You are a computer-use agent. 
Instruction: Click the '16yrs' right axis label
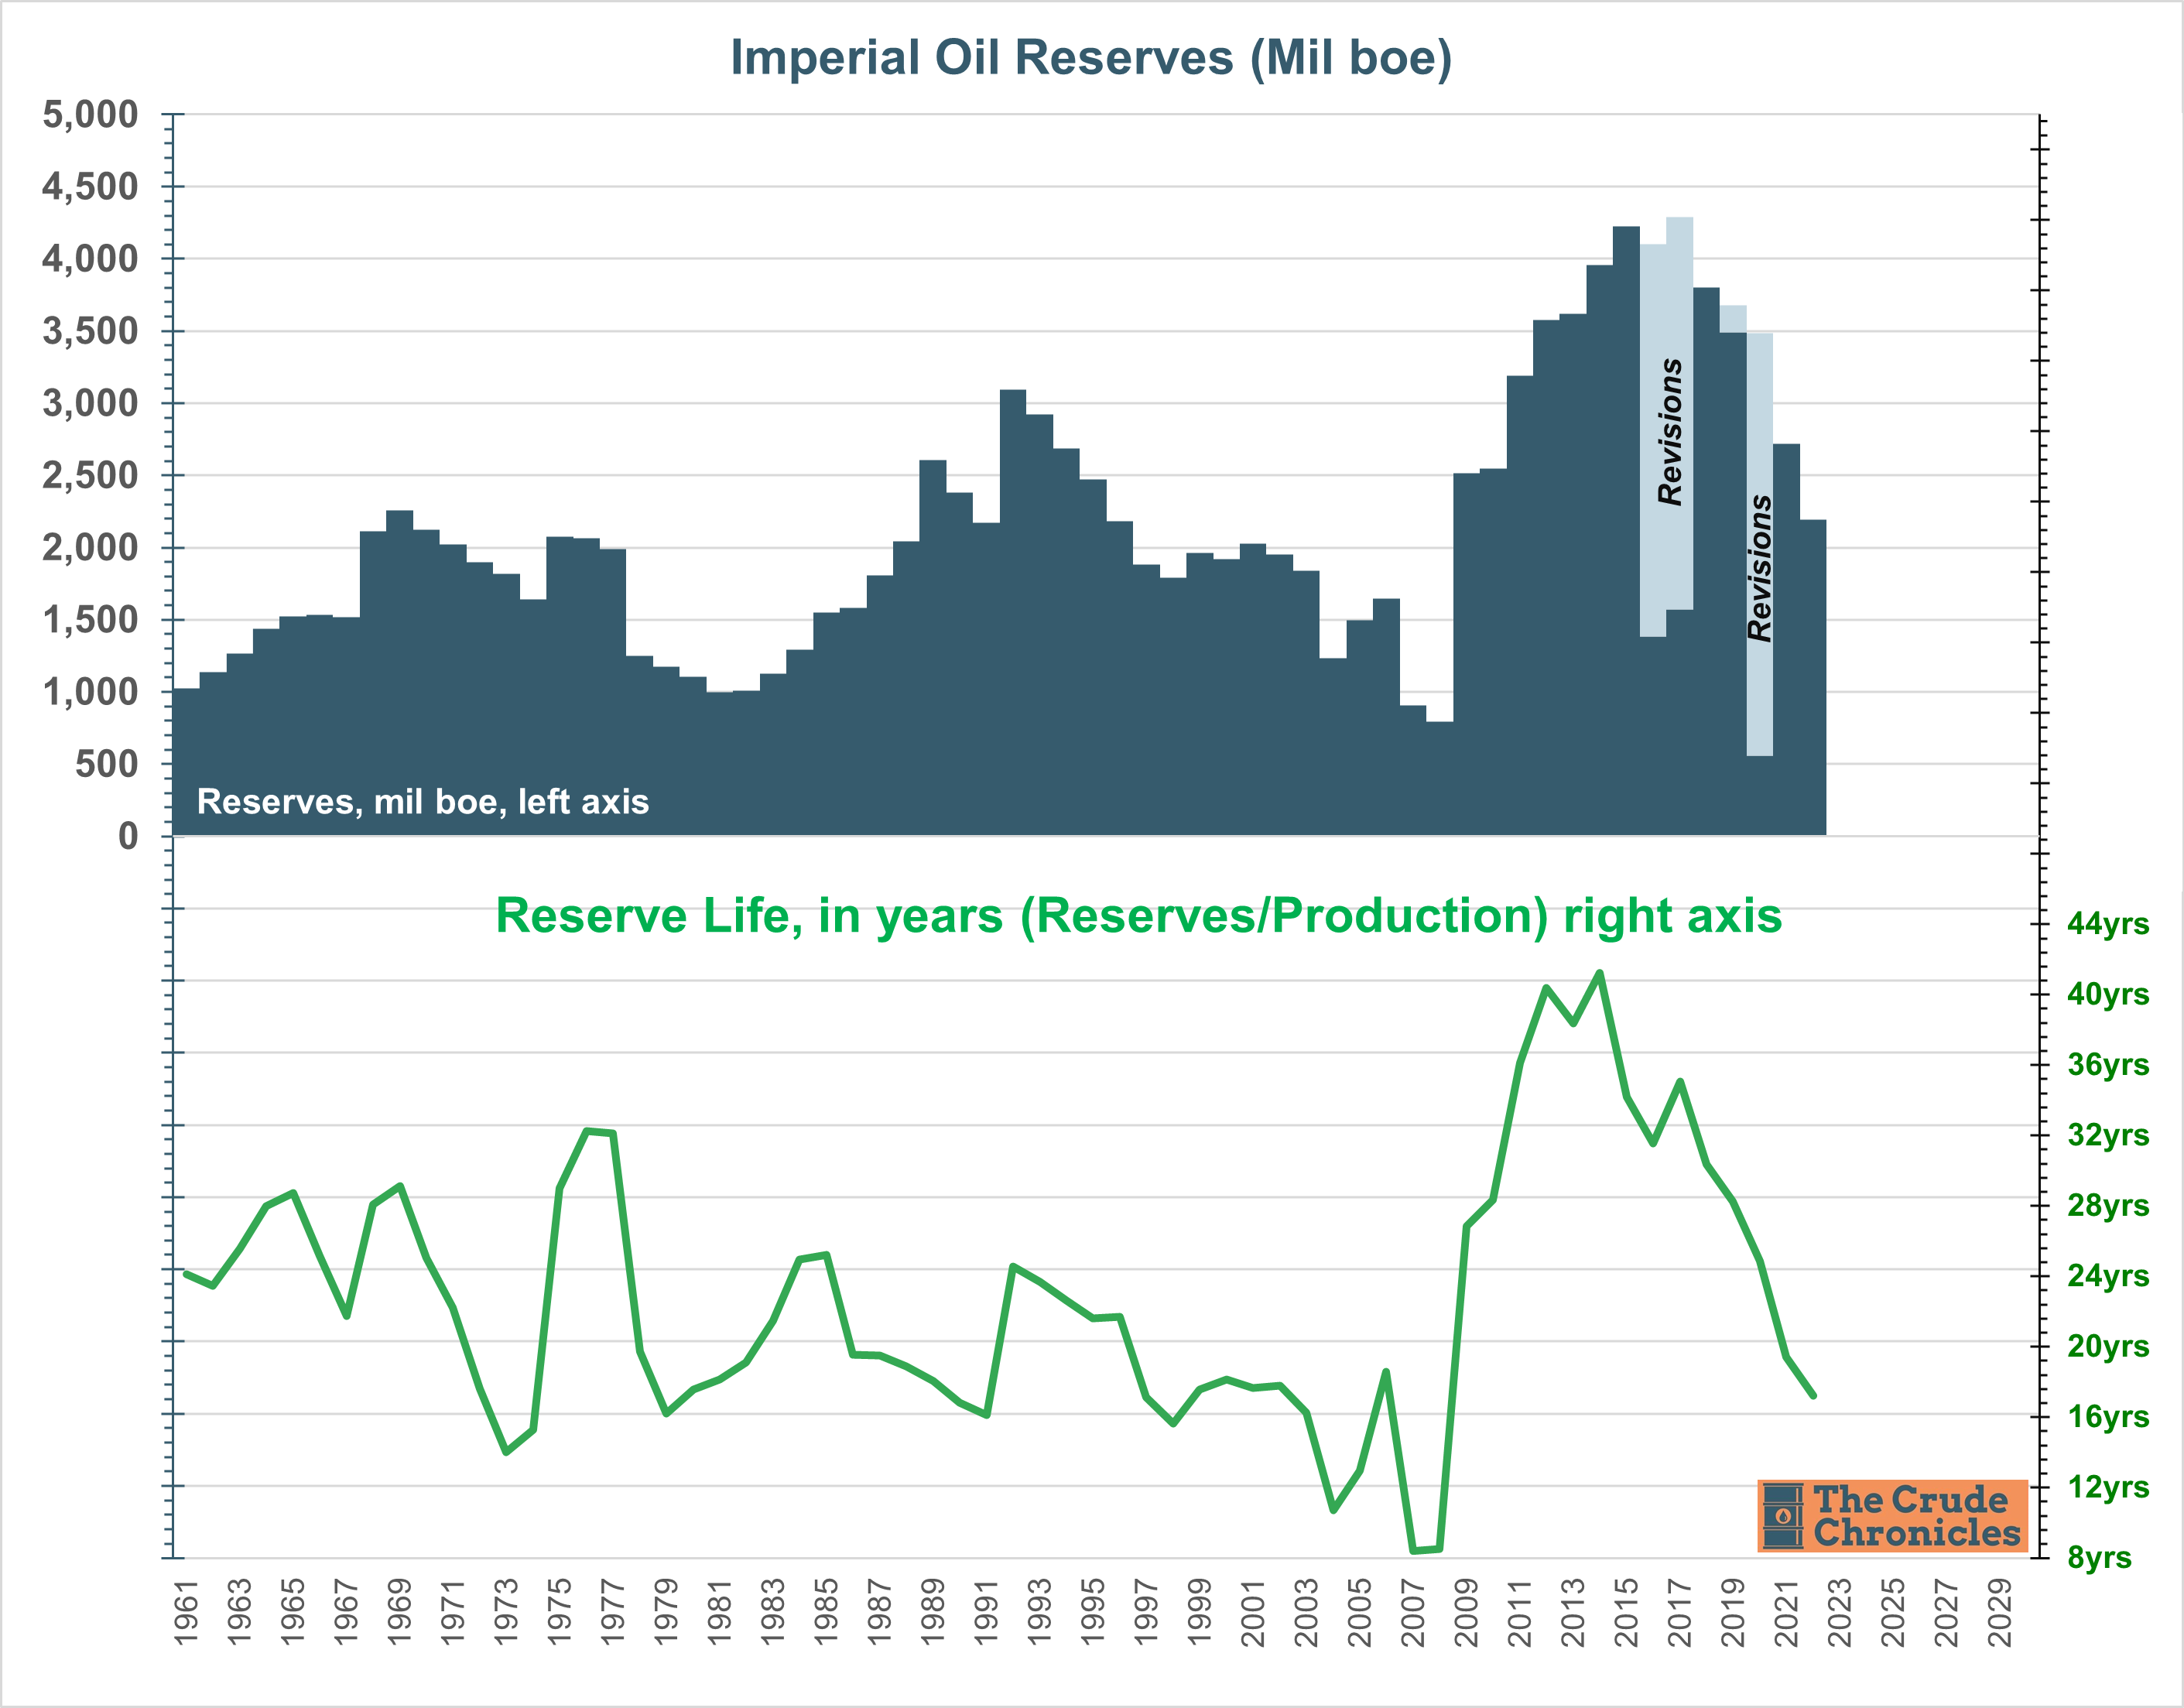click(2108, 1417)
